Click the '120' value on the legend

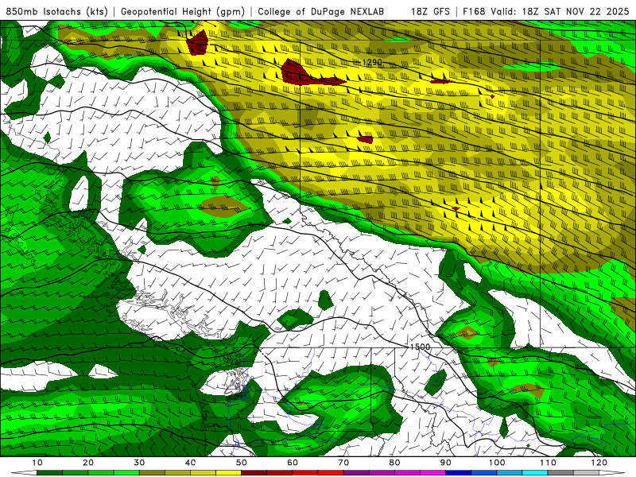[x=599, y=463]
